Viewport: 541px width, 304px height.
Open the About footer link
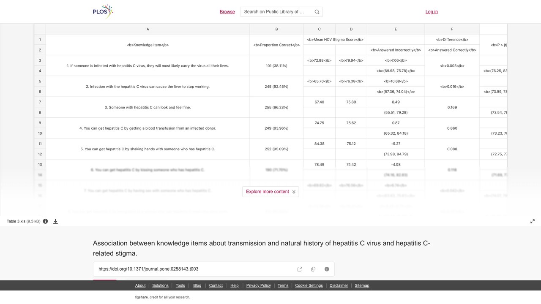pos(140,285)
